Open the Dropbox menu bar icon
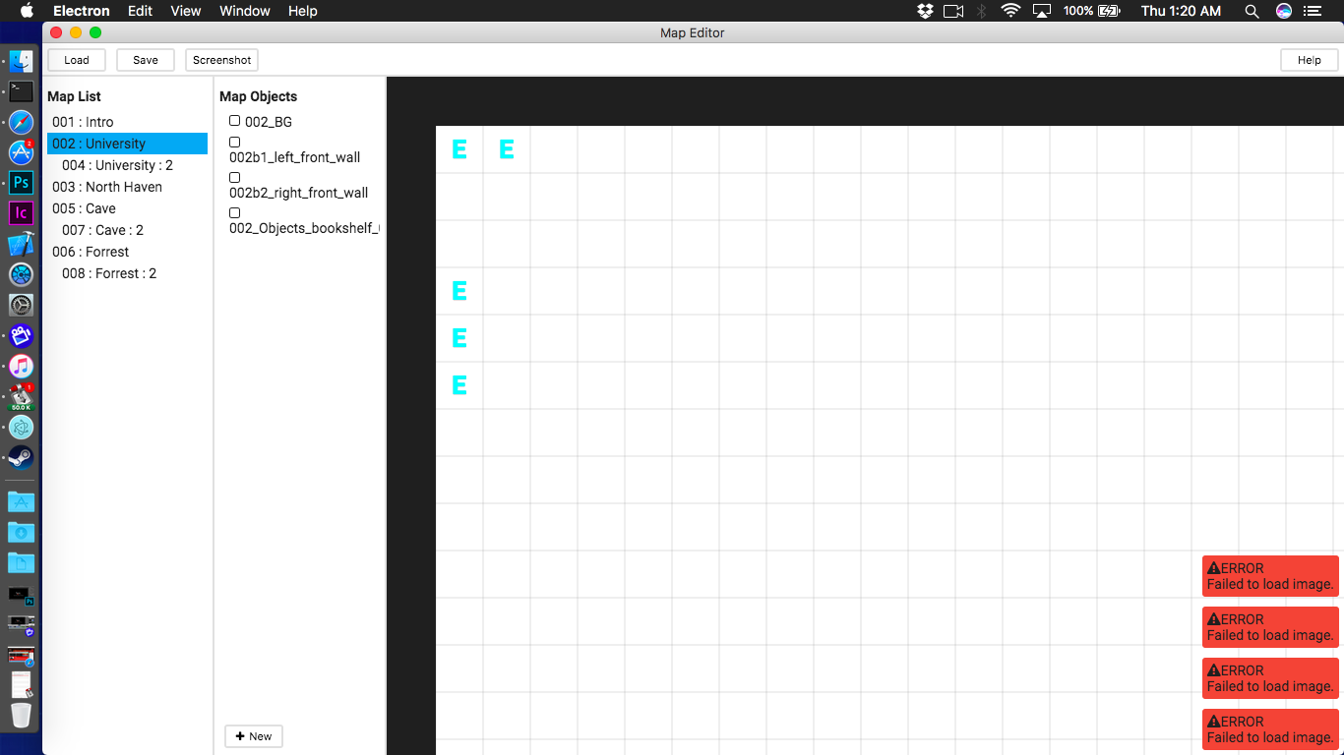 (925, 11)
